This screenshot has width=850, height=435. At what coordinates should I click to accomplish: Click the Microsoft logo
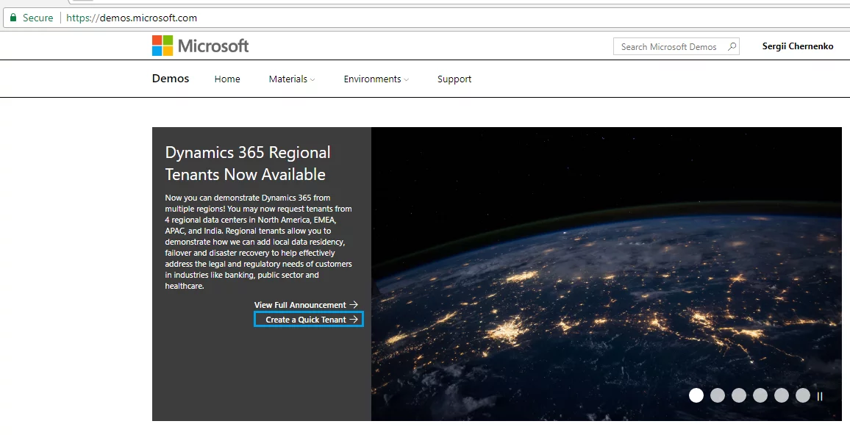click(x=200, y=46)
